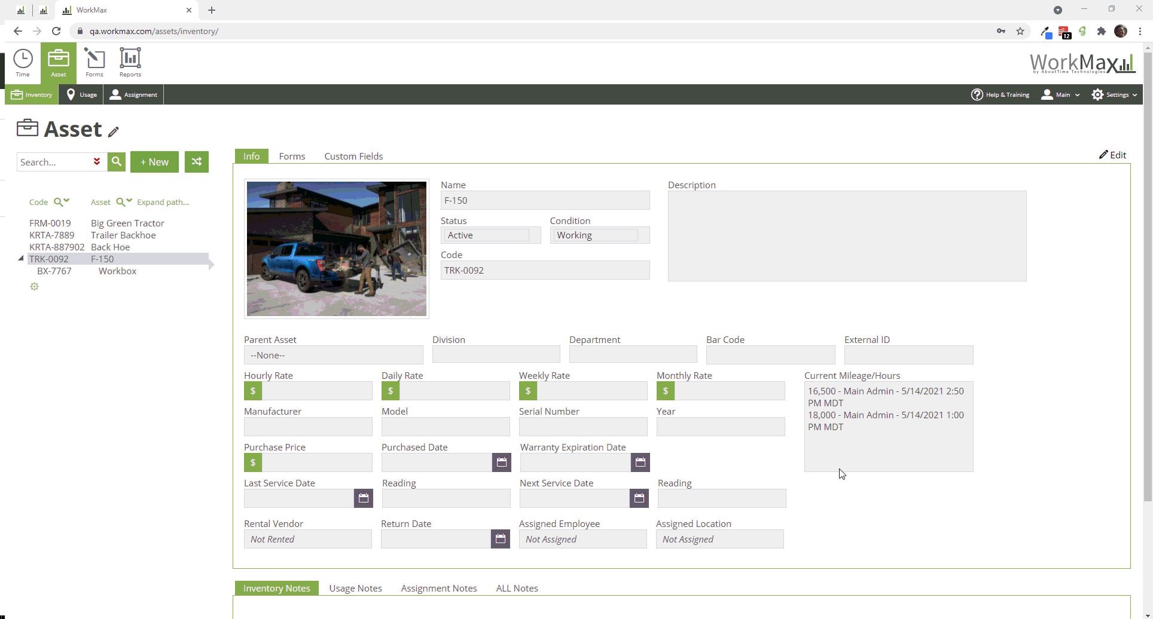Screen dimensions: 1153x619
Task: Open the browser extensions puzzle icon
Action: pyautogui.click(x=1102, y=31)
